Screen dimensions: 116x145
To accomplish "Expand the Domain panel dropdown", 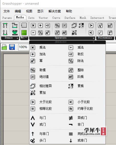I will [x=17, y=38].
